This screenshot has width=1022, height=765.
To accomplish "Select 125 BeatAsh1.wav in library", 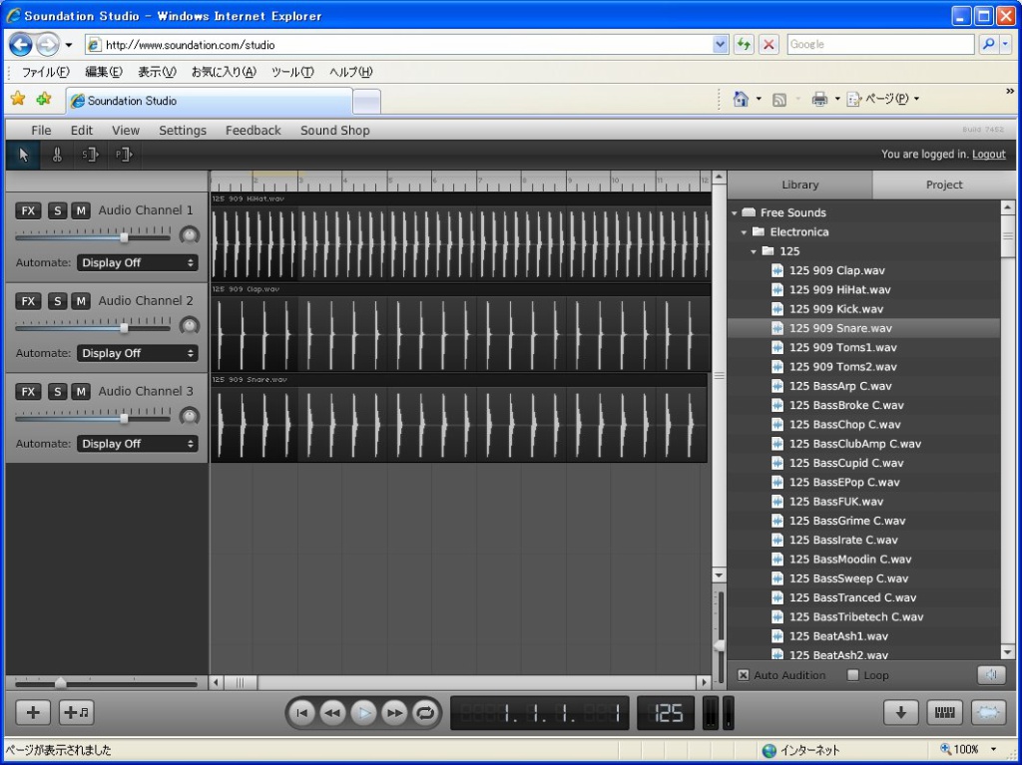I will tap(863, 636).
